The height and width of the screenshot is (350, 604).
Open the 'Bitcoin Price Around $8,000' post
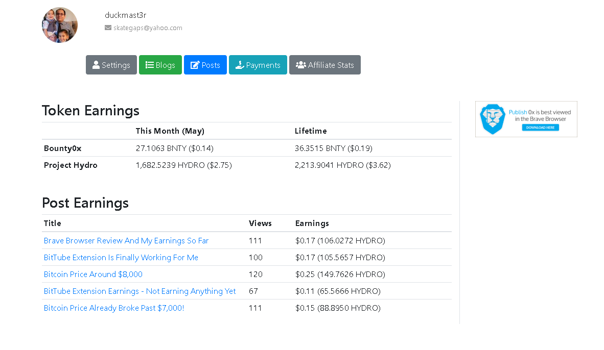tap(93, 274)
